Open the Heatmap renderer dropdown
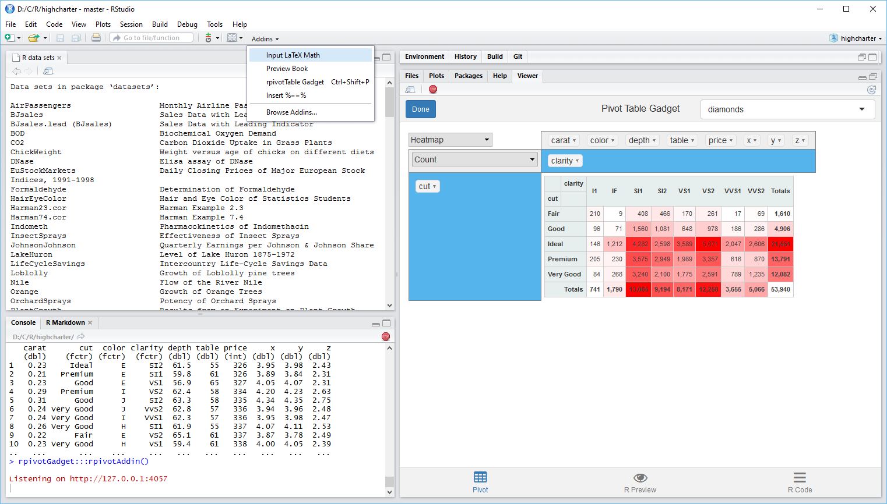Screen dimensions: 887x504 click(450, 140)
